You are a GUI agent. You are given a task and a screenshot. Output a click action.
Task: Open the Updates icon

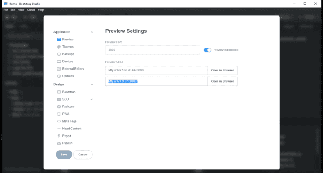pos(59,76)
